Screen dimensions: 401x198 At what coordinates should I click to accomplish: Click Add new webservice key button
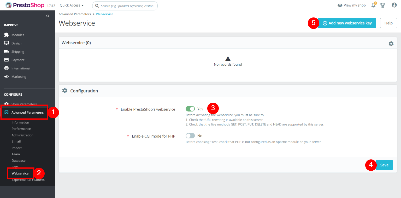click(347, 23)
